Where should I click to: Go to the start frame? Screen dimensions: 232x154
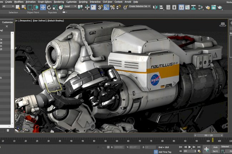(x=181, y=147)
